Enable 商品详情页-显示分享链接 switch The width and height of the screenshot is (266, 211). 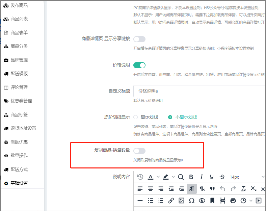(139, 39)
